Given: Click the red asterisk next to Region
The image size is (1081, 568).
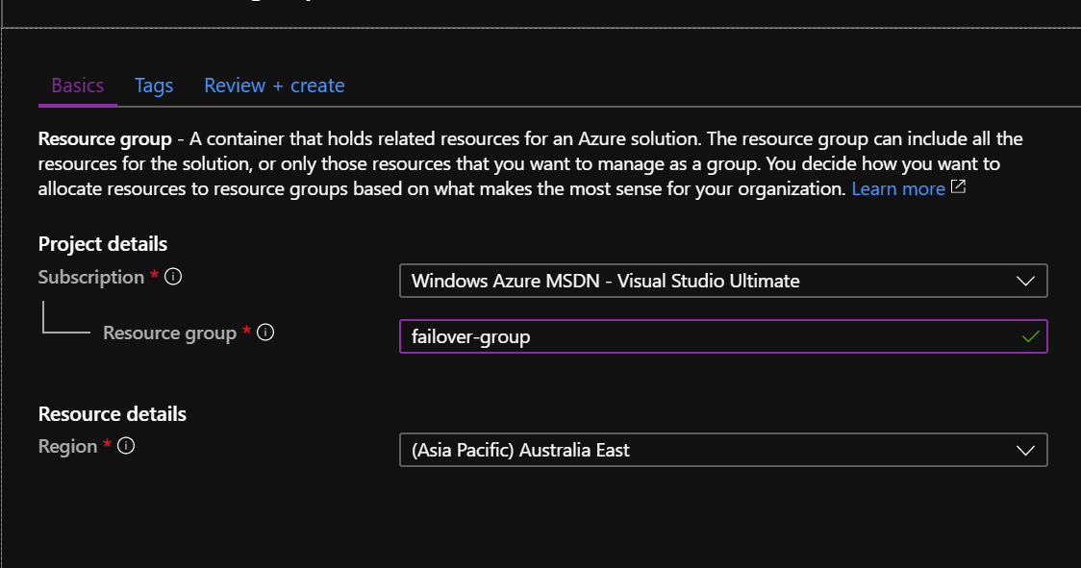Looking at the screenshot, I should tap(106, 443).
